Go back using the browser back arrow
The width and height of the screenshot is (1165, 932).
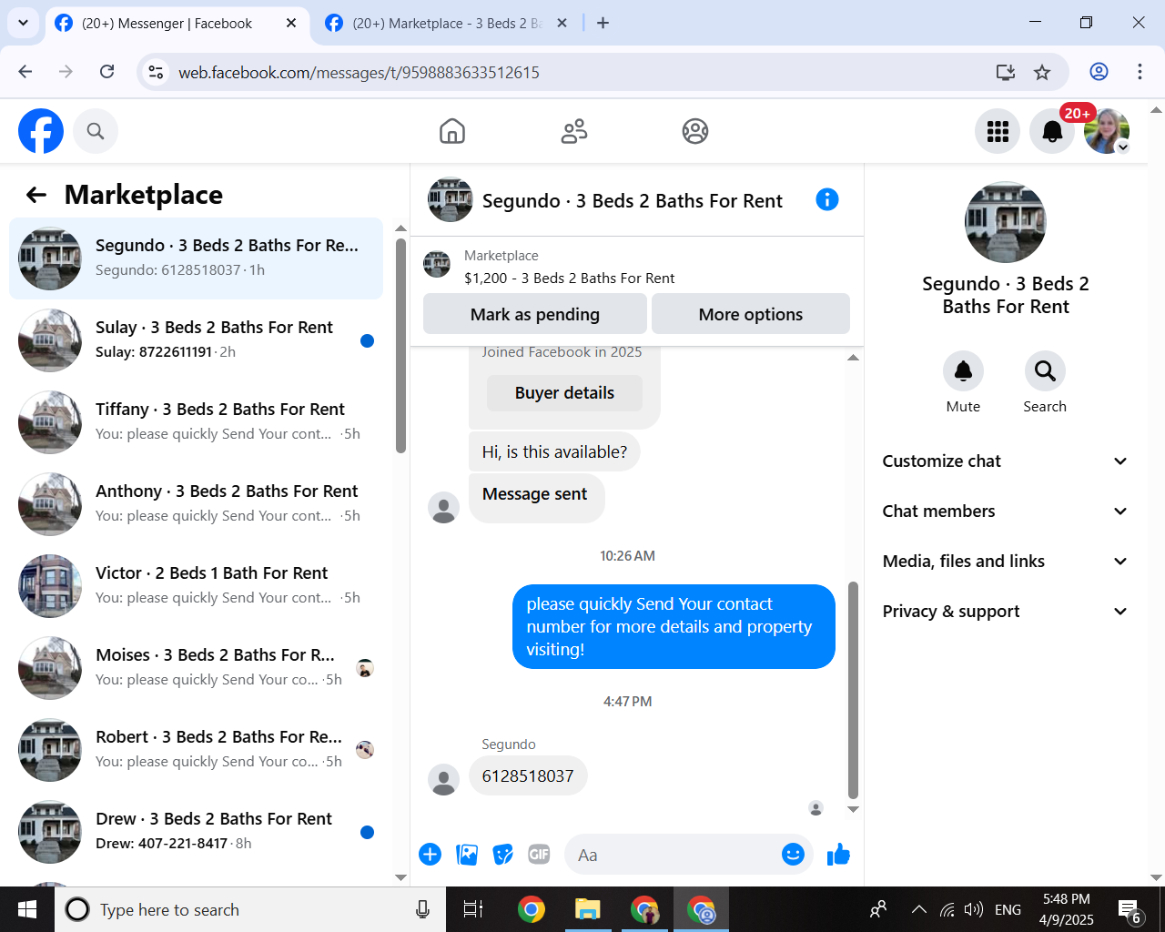[x=25, y=72]
